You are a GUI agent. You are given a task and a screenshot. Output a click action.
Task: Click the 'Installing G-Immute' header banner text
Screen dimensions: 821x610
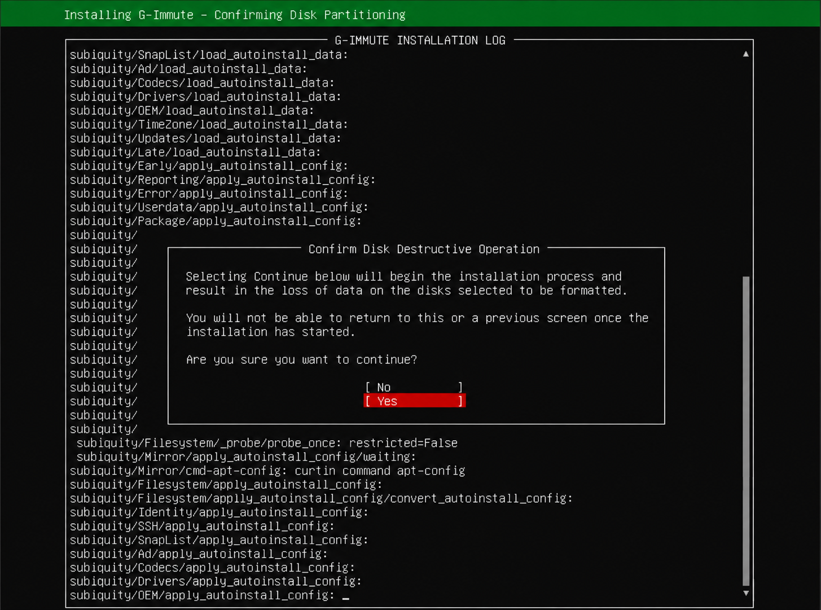(235, 15)
